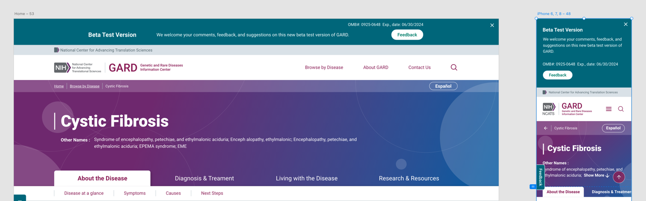The width and height of the screenshot is (646, 201).
Task: Expand Show More for other names
Action: (x=596, y=175)
